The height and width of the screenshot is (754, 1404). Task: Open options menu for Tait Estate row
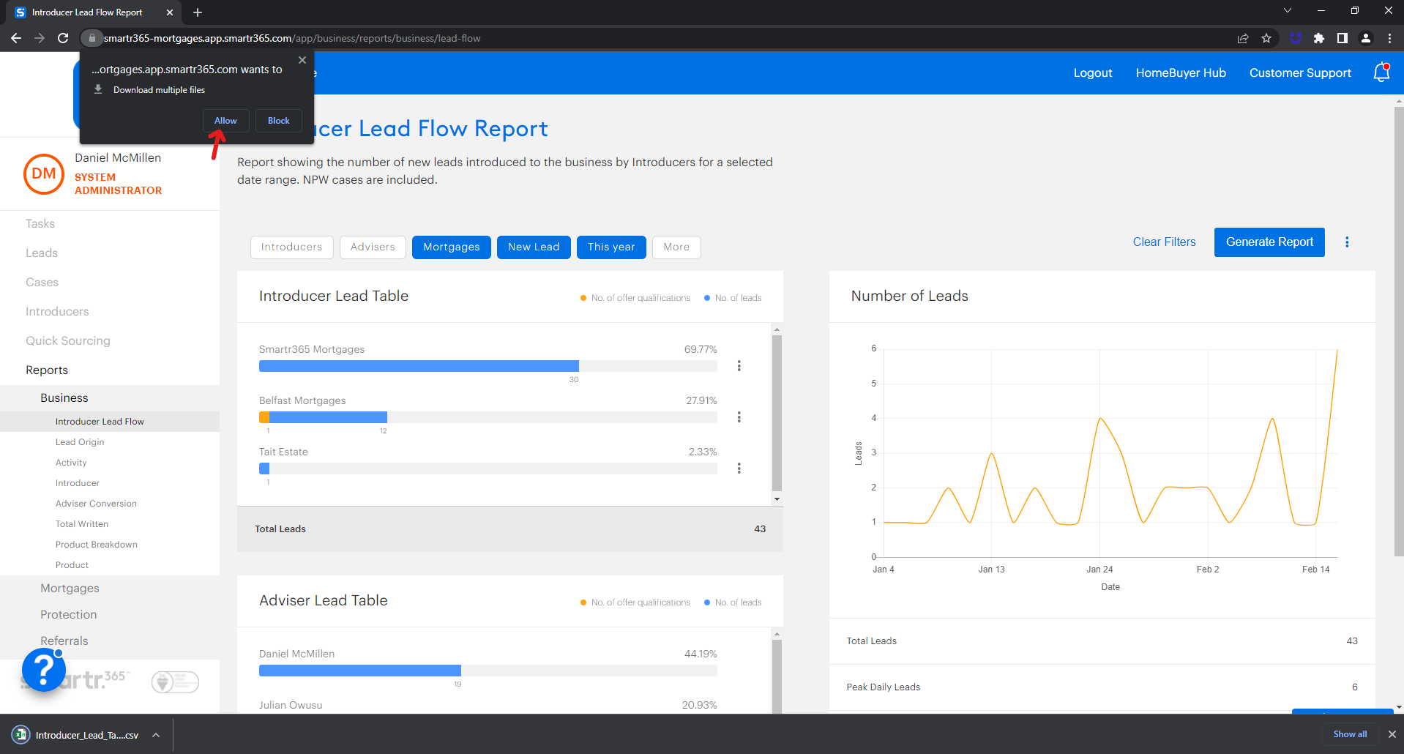[x=739, y=469]
